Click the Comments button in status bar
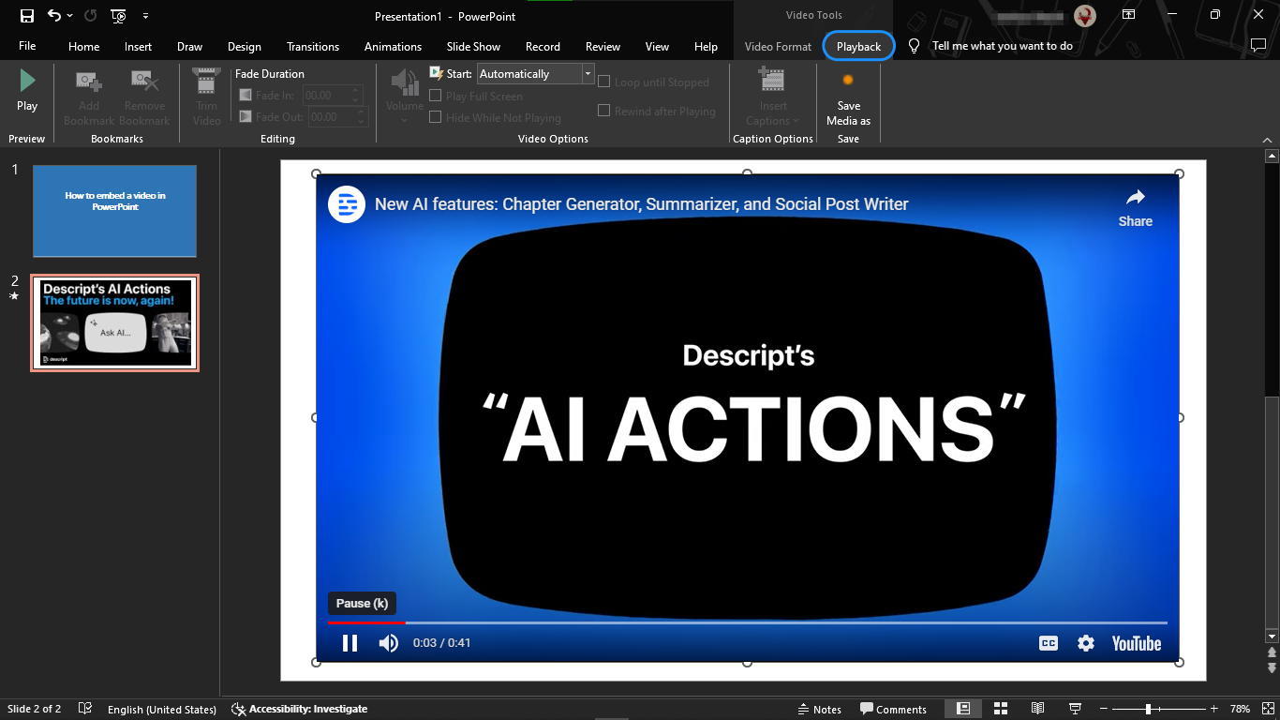The width and height of the screenshot is (1280, 720). (x=894, y=709)
